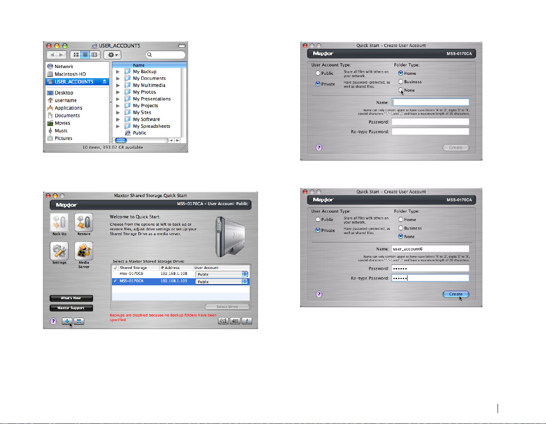The height and width of the screenshot is (424, 546).
Task: Choose None folder type in the blank-name dialog
Action: click(401, 90)
